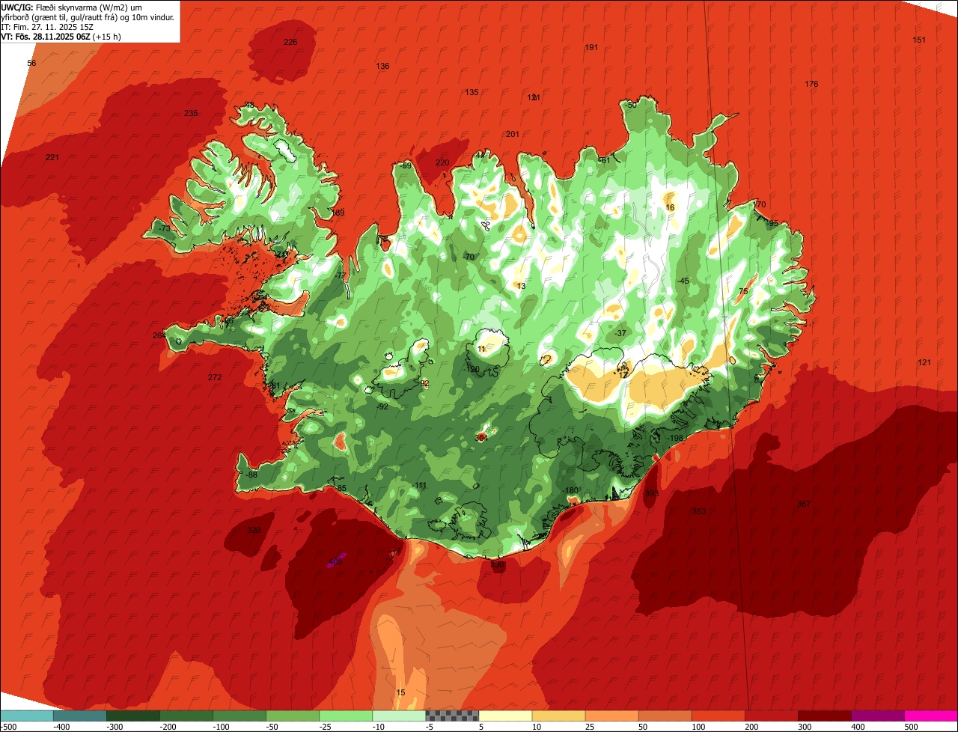Click the legend swatch between 100 and 200
This screenshot has height=732, width=958.
tap(718, 716)
